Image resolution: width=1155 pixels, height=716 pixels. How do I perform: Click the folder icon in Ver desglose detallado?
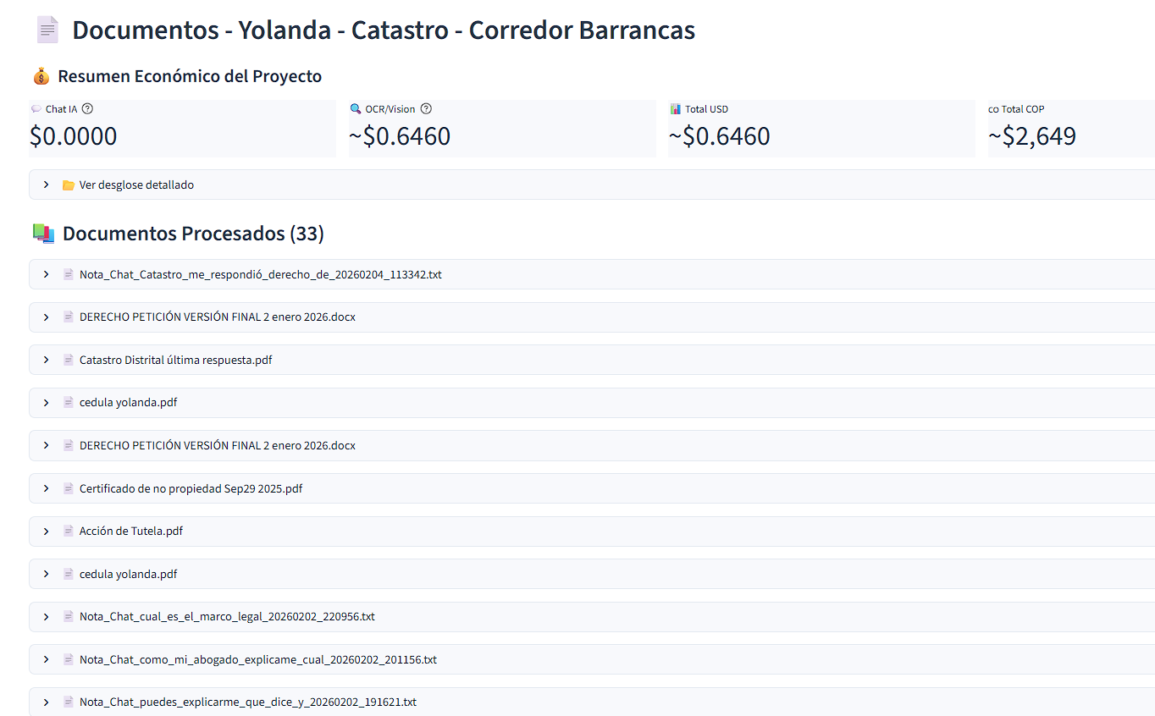[x=69, y=185]
